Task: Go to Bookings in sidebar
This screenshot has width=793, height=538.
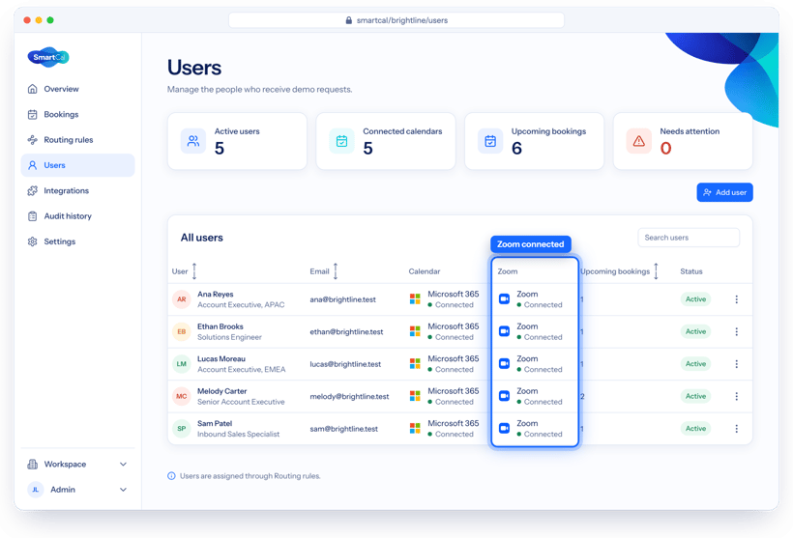Action: tap(78, 114)
